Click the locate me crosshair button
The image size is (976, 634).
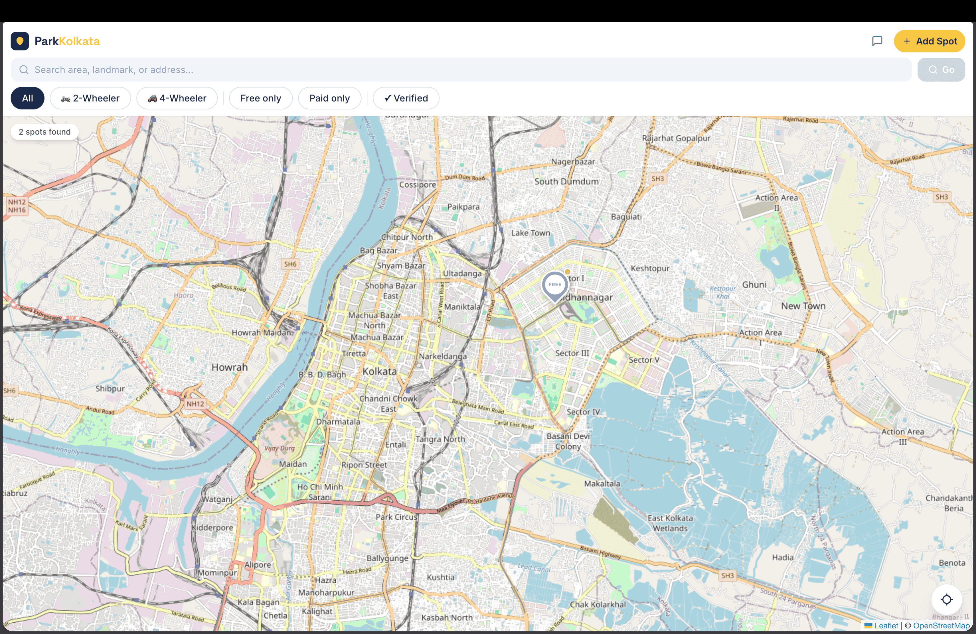pyautogui.click(x=946, y=600)
